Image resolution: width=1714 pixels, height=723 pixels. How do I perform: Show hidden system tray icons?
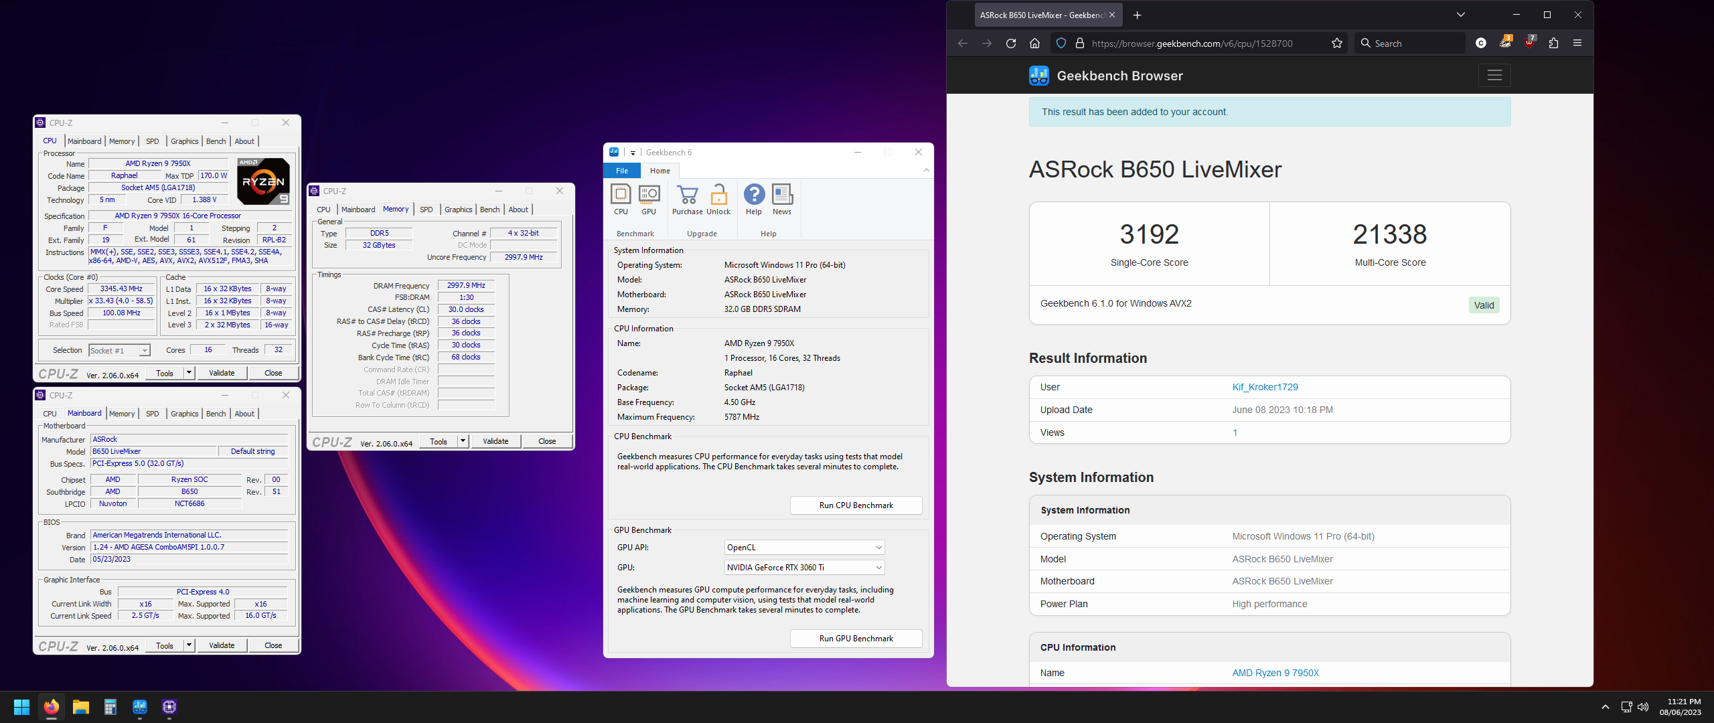[x=1606, y=707]
